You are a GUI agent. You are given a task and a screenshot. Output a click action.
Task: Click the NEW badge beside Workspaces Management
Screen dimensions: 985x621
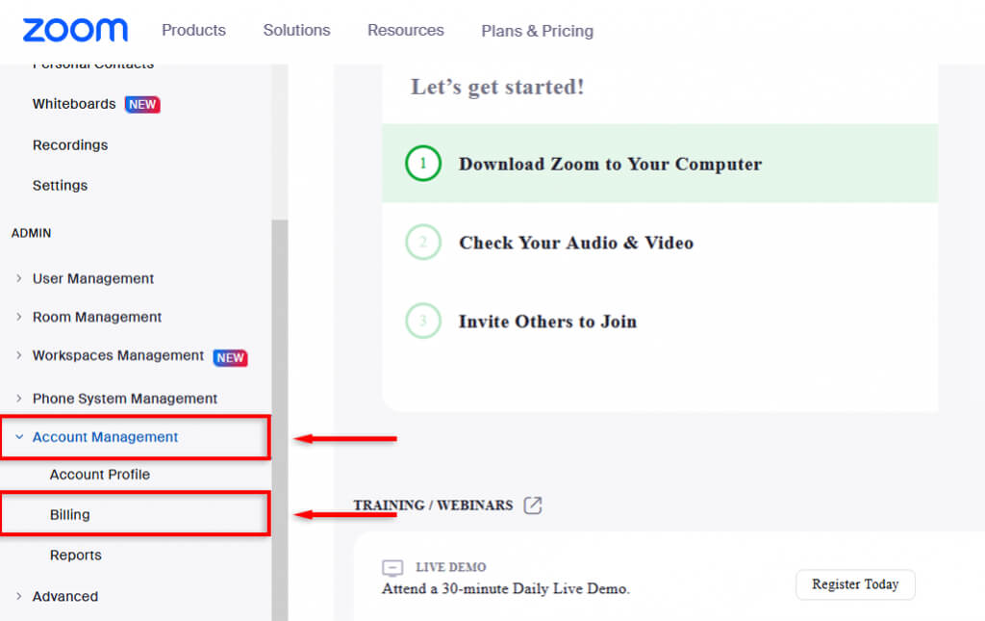pos(230,357)
